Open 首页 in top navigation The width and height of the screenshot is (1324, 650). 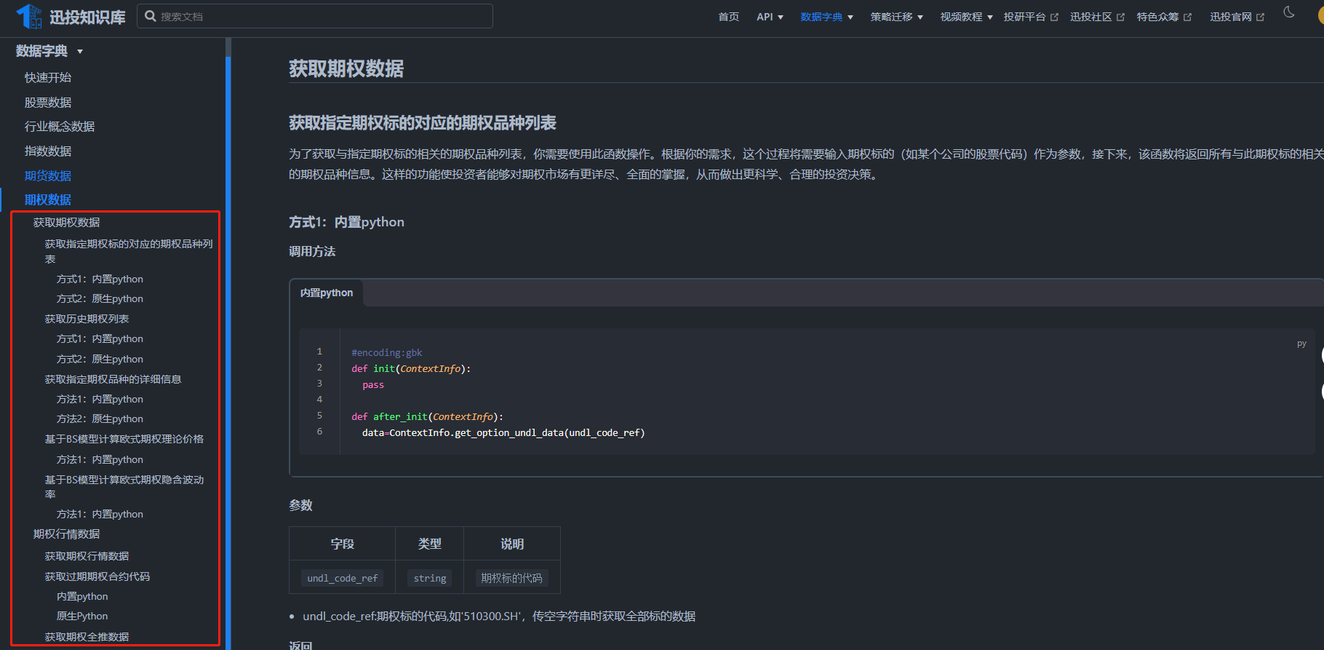(728, 17)
